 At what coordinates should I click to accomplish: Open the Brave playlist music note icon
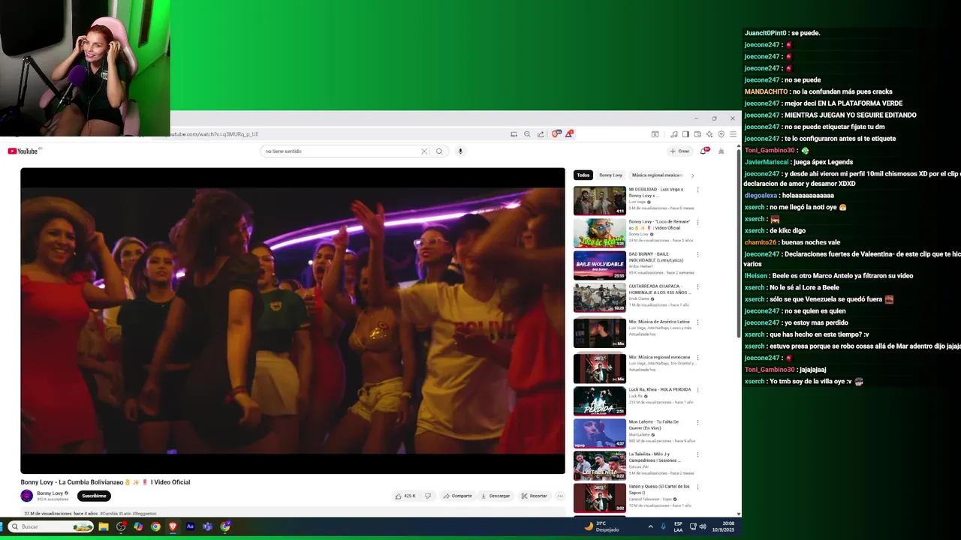point(673,134)
